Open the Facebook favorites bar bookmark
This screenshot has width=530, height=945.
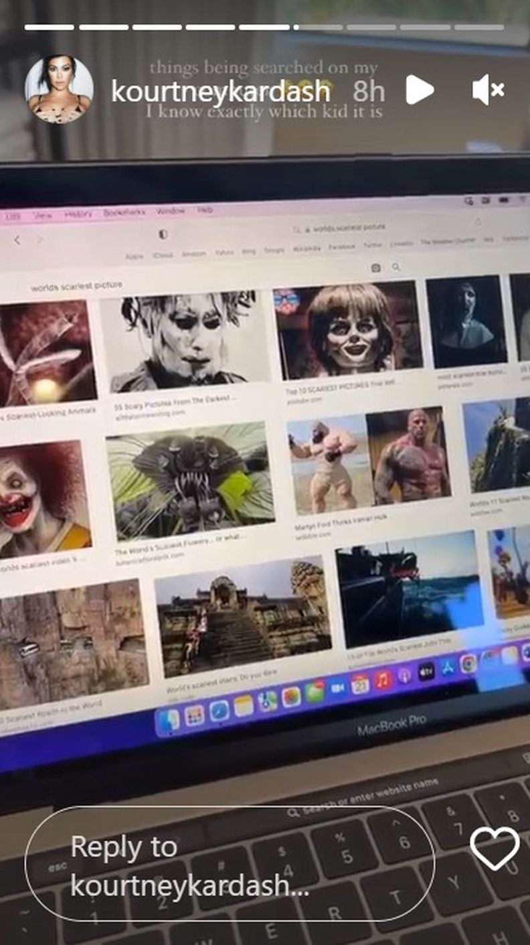341,247
